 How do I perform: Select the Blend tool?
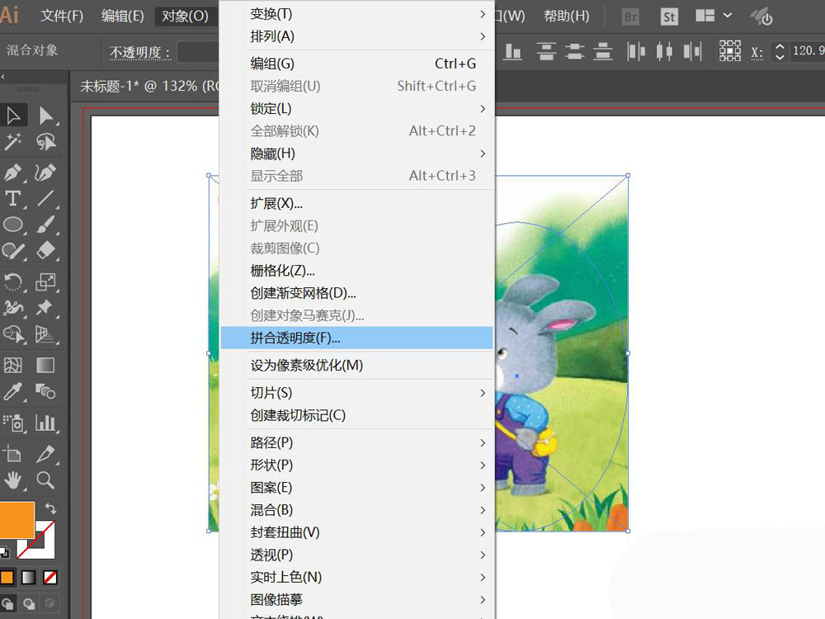pos(46,391)
